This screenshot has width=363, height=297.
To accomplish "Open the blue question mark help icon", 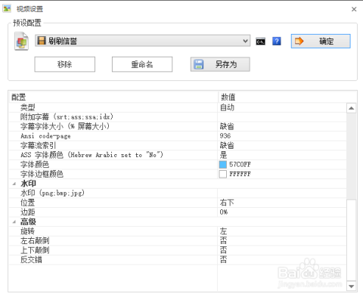I will (277, 41).
